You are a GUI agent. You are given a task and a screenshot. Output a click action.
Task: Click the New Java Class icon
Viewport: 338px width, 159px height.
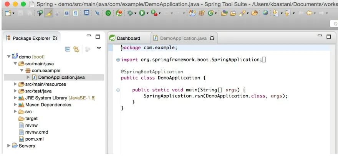pos(210,13)
